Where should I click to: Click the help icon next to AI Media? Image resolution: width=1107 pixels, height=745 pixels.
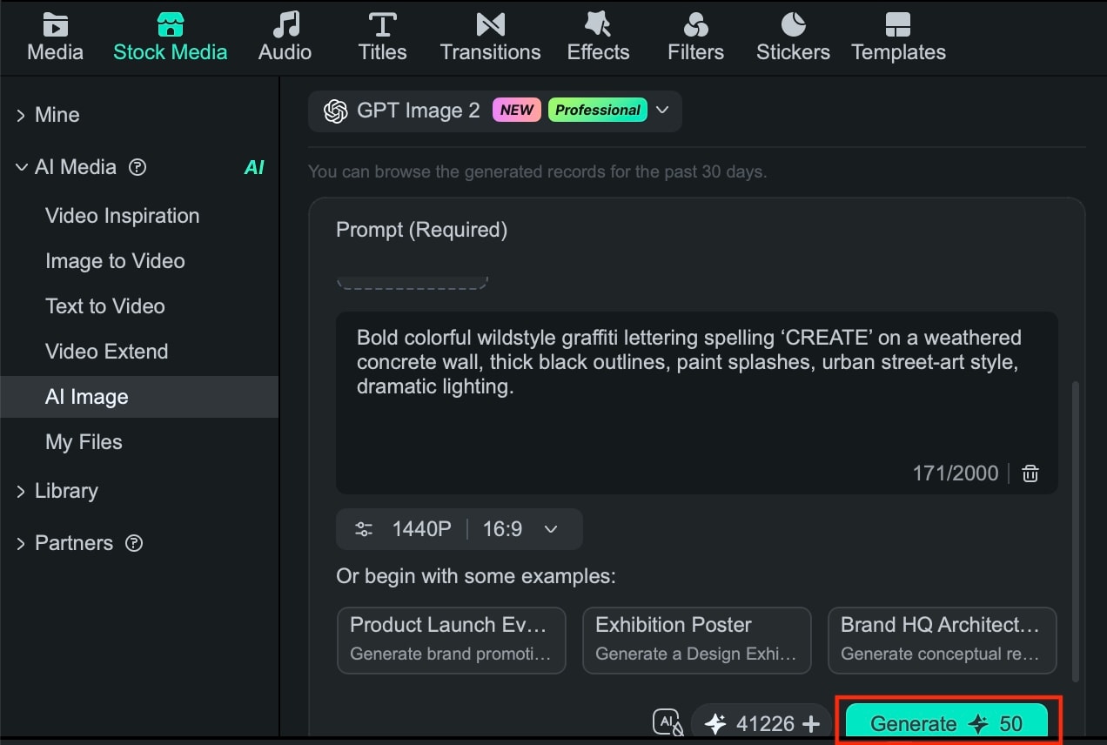click(137, 167)
